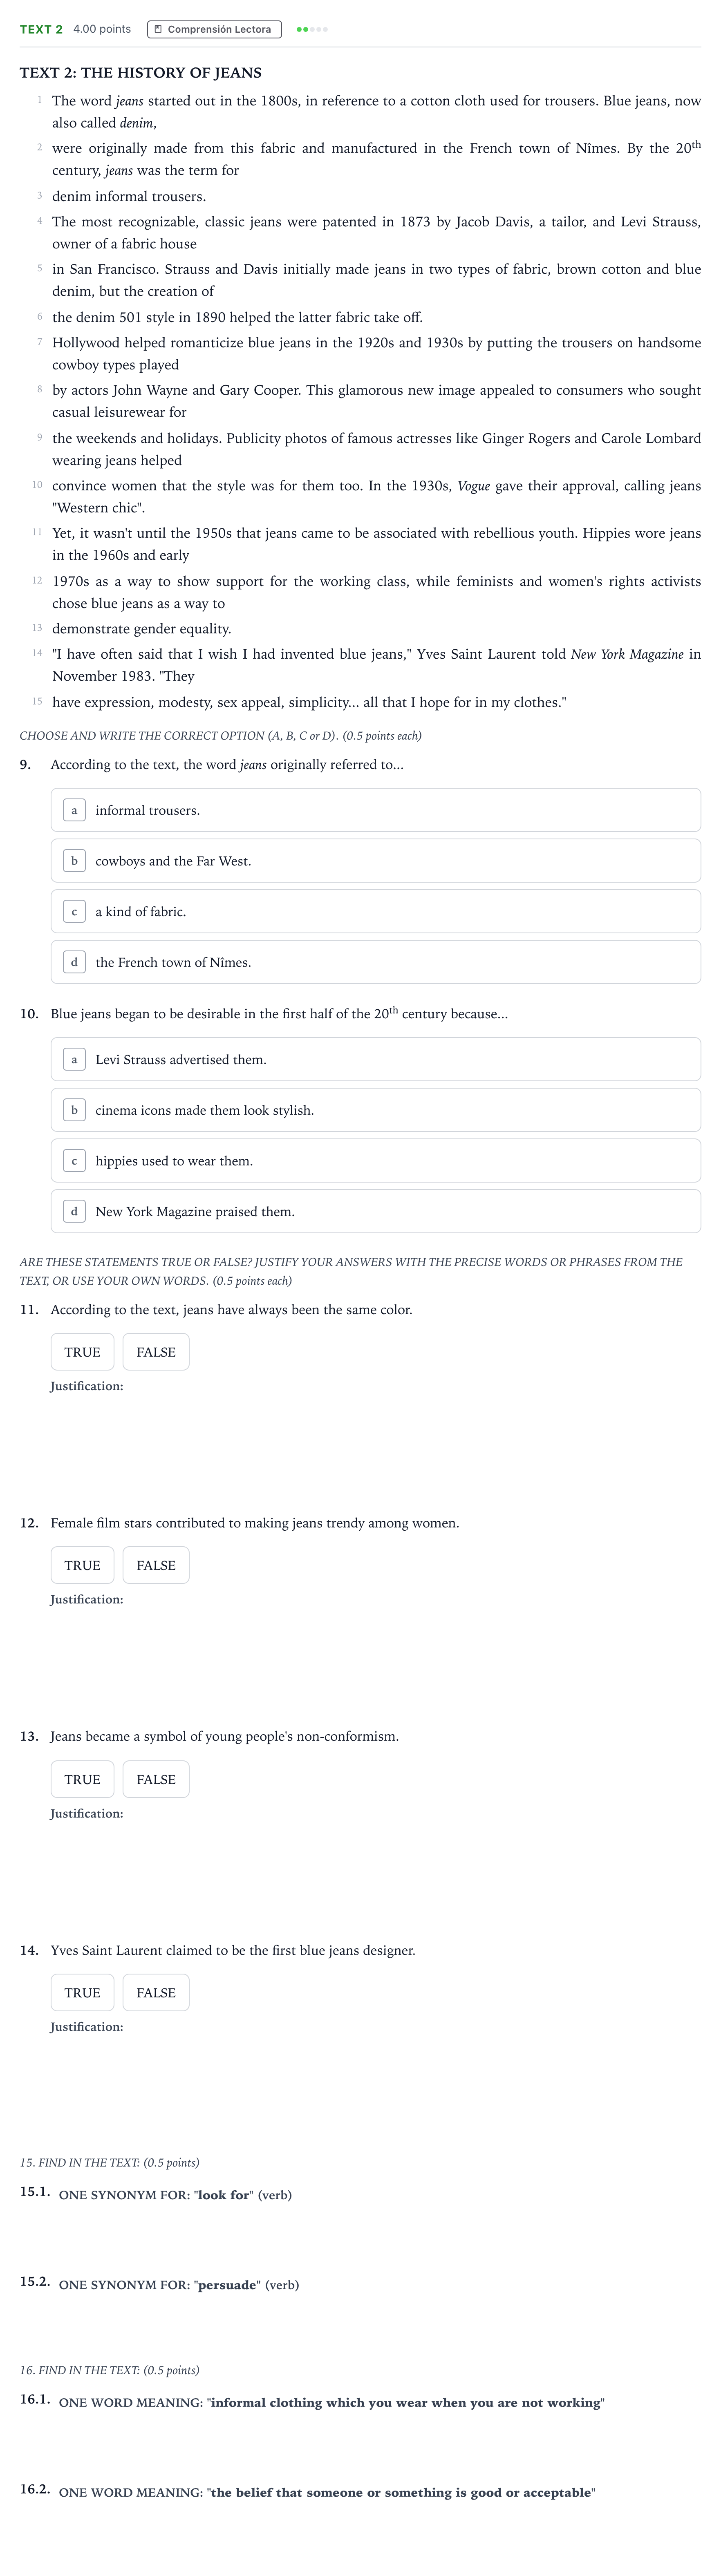Choose FALSE for question 13

coord(156,1779)
